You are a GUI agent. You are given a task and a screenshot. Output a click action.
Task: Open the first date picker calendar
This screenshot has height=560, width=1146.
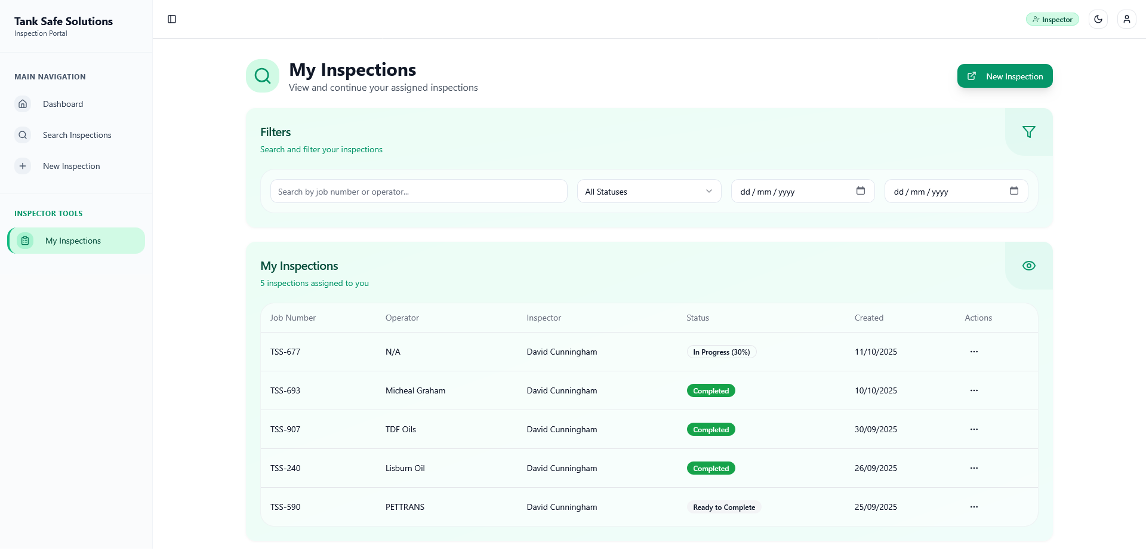pyautogui.click(x=861, y=191)
